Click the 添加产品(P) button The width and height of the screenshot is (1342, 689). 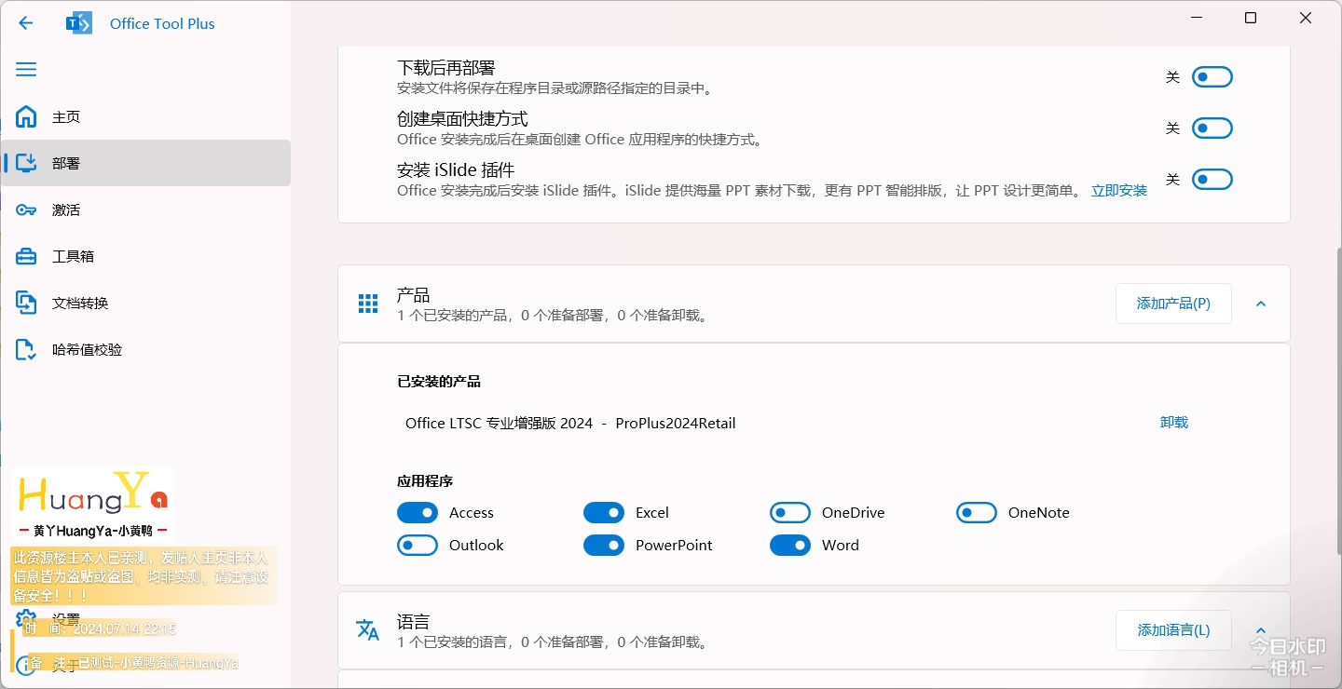[x=1173, y=304]
